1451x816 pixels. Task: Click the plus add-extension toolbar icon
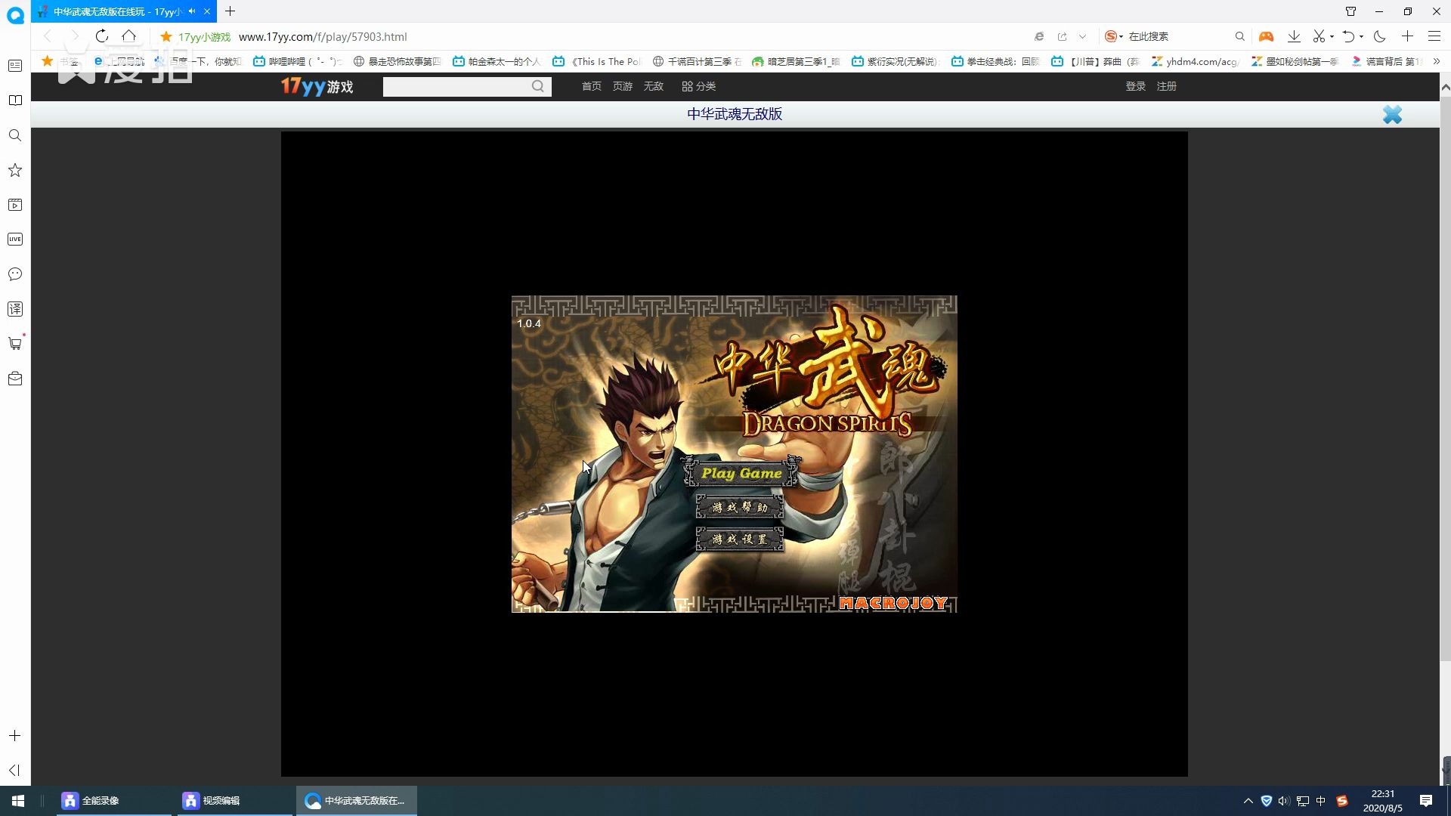click(1407, 36)
